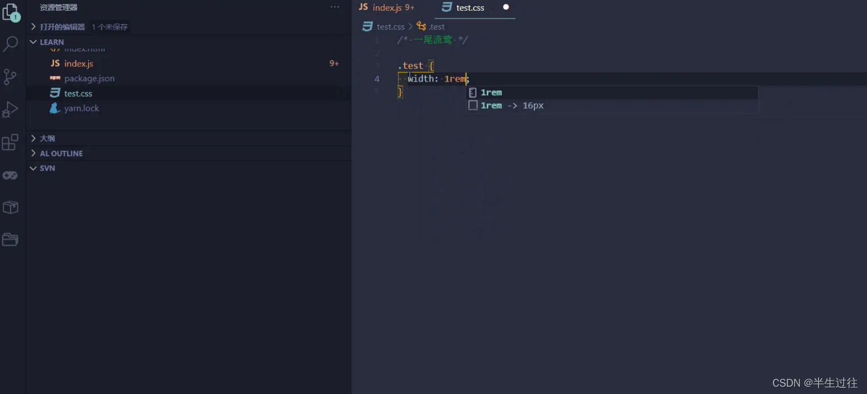Open the Search view in activity bar

[x=11, y=44]
